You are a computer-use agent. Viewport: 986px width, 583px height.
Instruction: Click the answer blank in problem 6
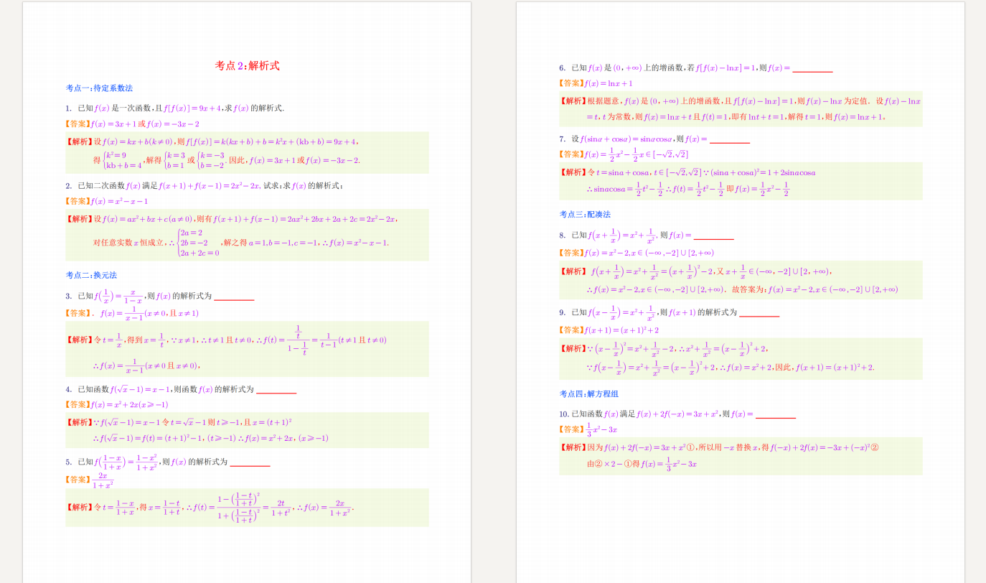click(812, 70)
